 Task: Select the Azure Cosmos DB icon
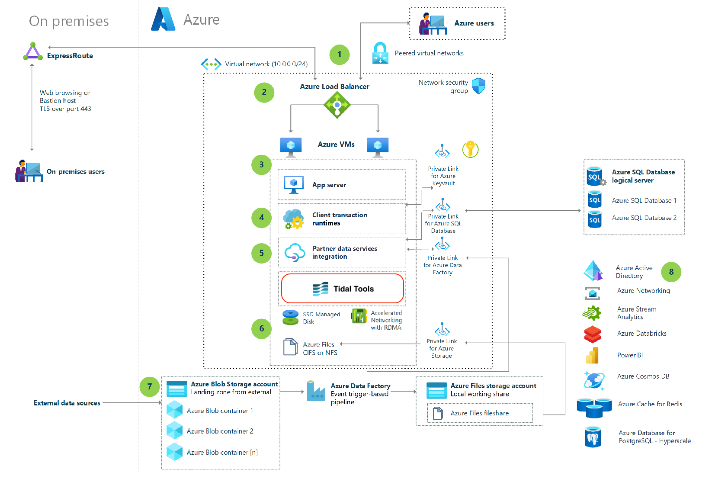pos(594,379)
